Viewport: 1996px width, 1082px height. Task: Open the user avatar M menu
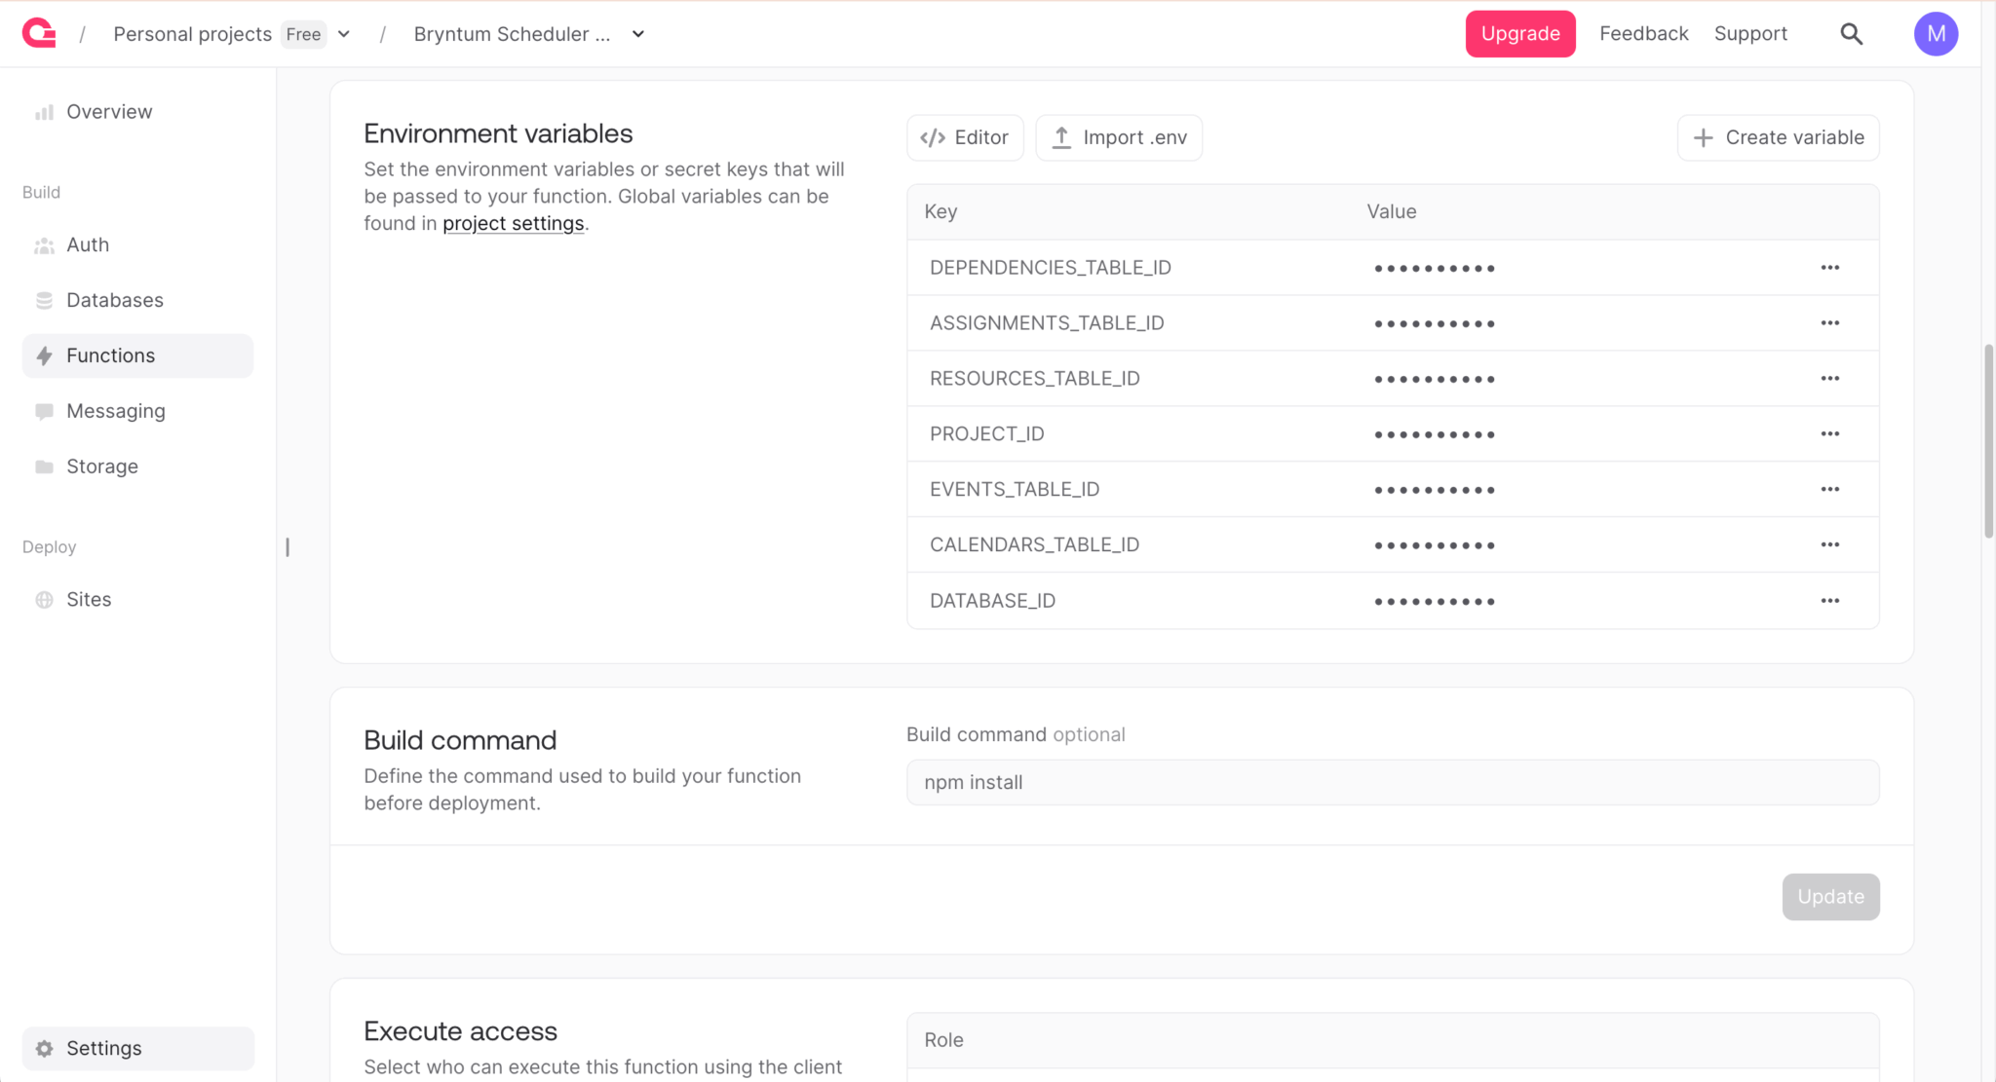(x=1936, y=34)
